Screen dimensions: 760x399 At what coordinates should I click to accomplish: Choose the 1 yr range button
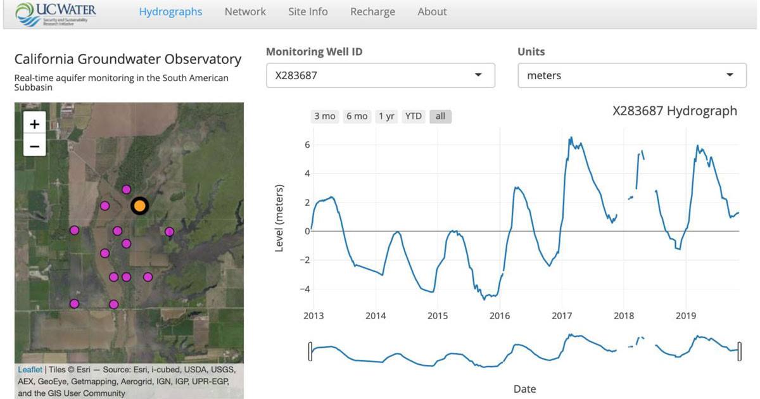coord(386,117)
